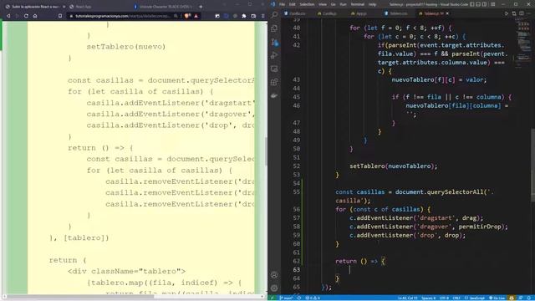Open the Help menu
The width and height of the screenshot is (535, 301).
372,4
